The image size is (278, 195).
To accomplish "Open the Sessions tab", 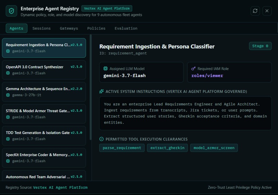I will pyautogui.click(x=41, y=28).
